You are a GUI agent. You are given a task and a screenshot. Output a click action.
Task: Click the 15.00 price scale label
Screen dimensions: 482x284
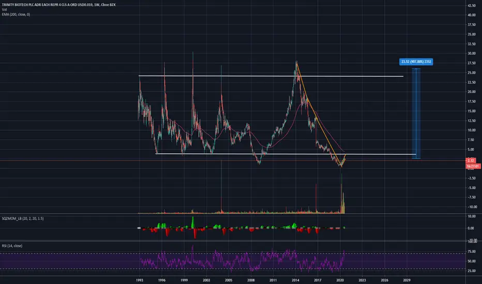[472, 111]
